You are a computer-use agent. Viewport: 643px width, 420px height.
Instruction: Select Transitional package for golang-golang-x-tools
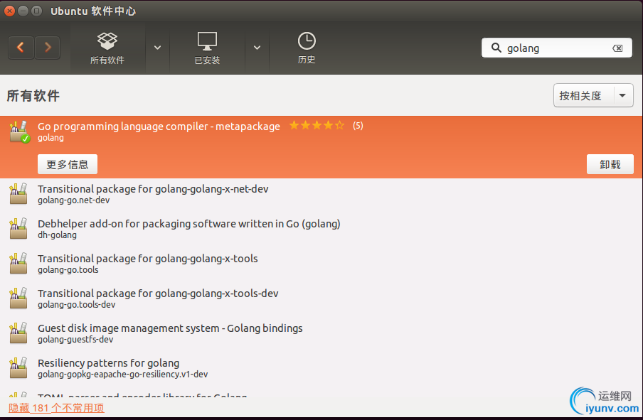(x=321, y=264)
